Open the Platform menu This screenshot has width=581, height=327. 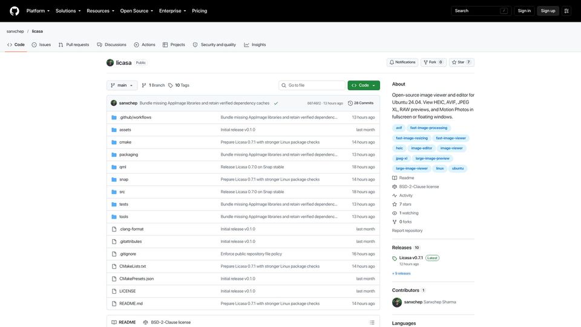click(x=38, y=11)
